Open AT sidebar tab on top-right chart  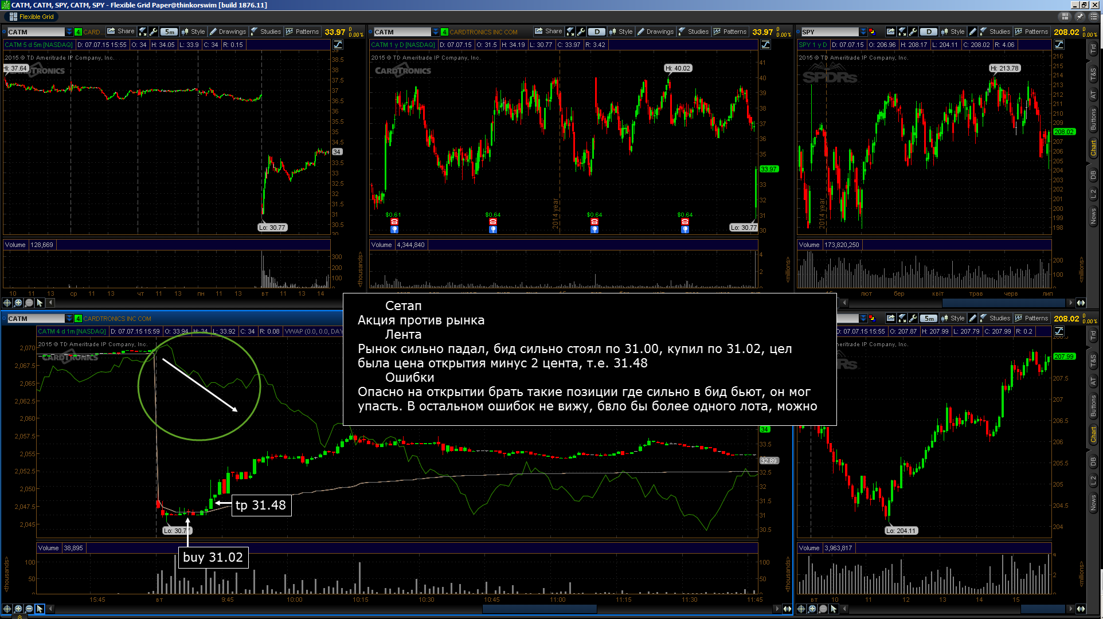coord(1093,95)
